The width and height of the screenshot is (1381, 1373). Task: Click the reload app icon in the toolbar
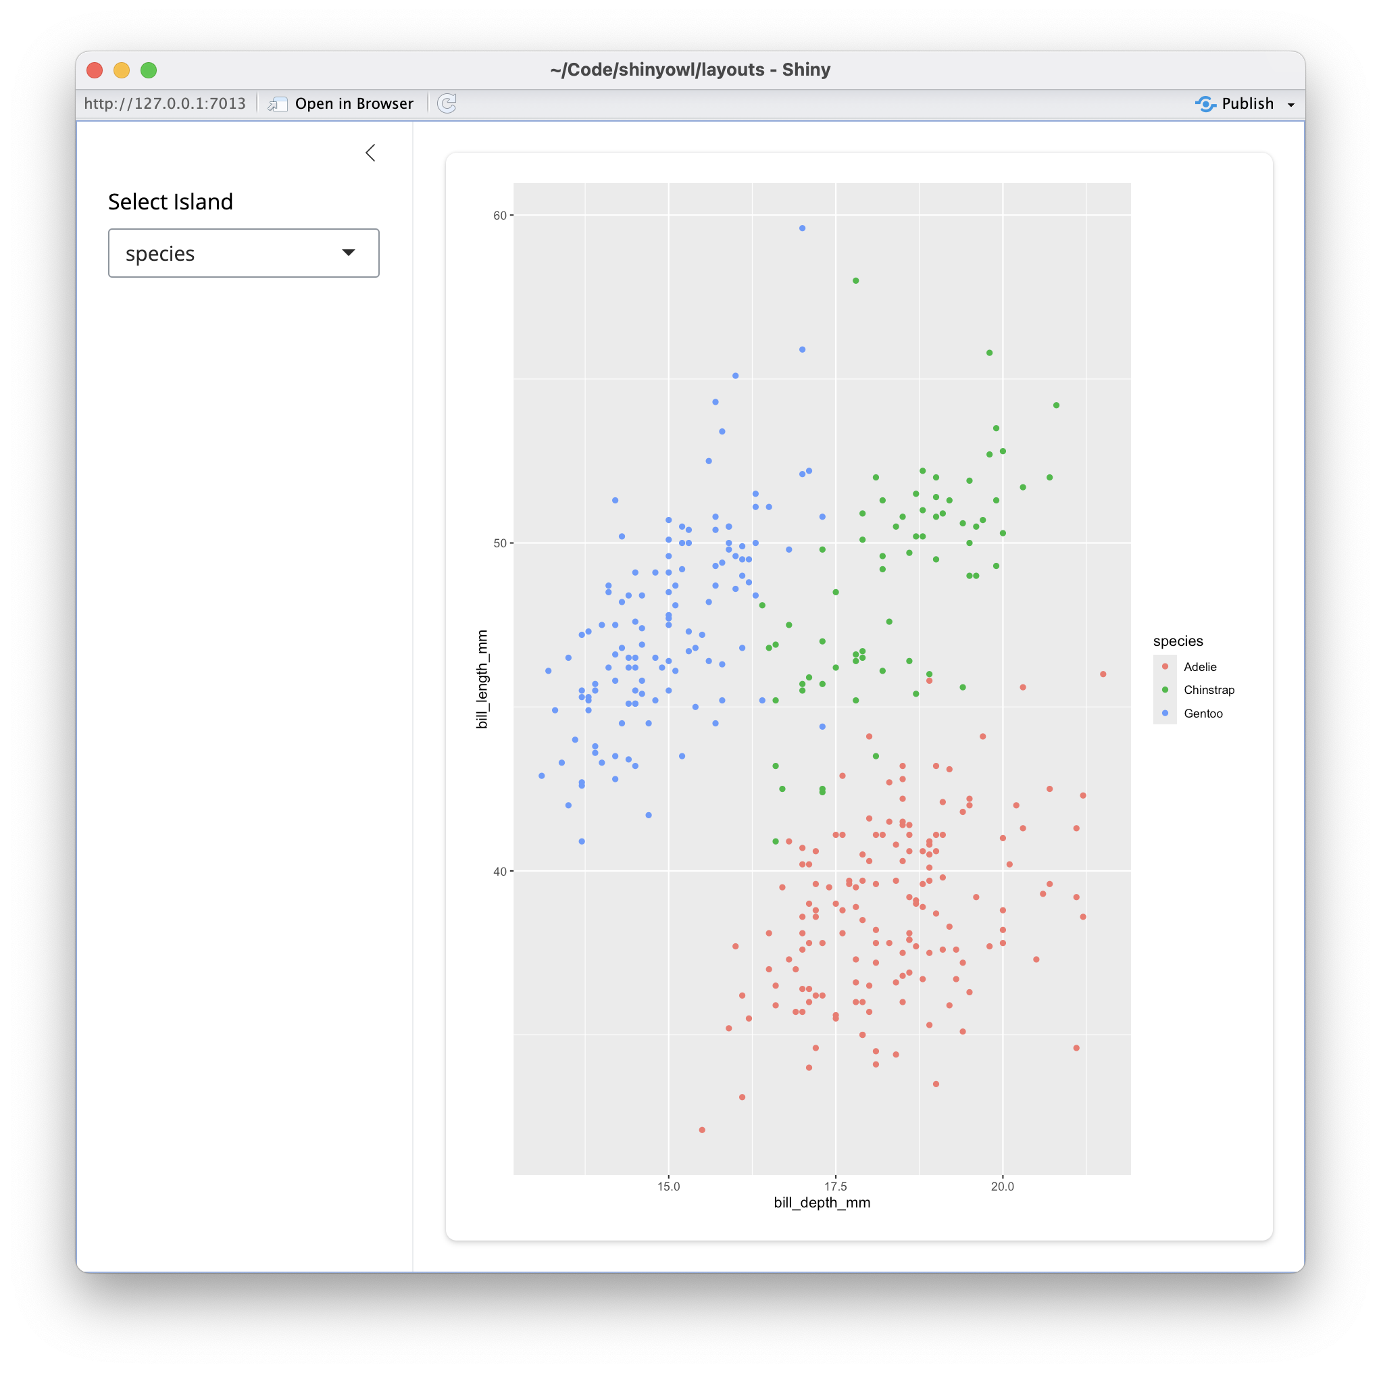[447, 103]
